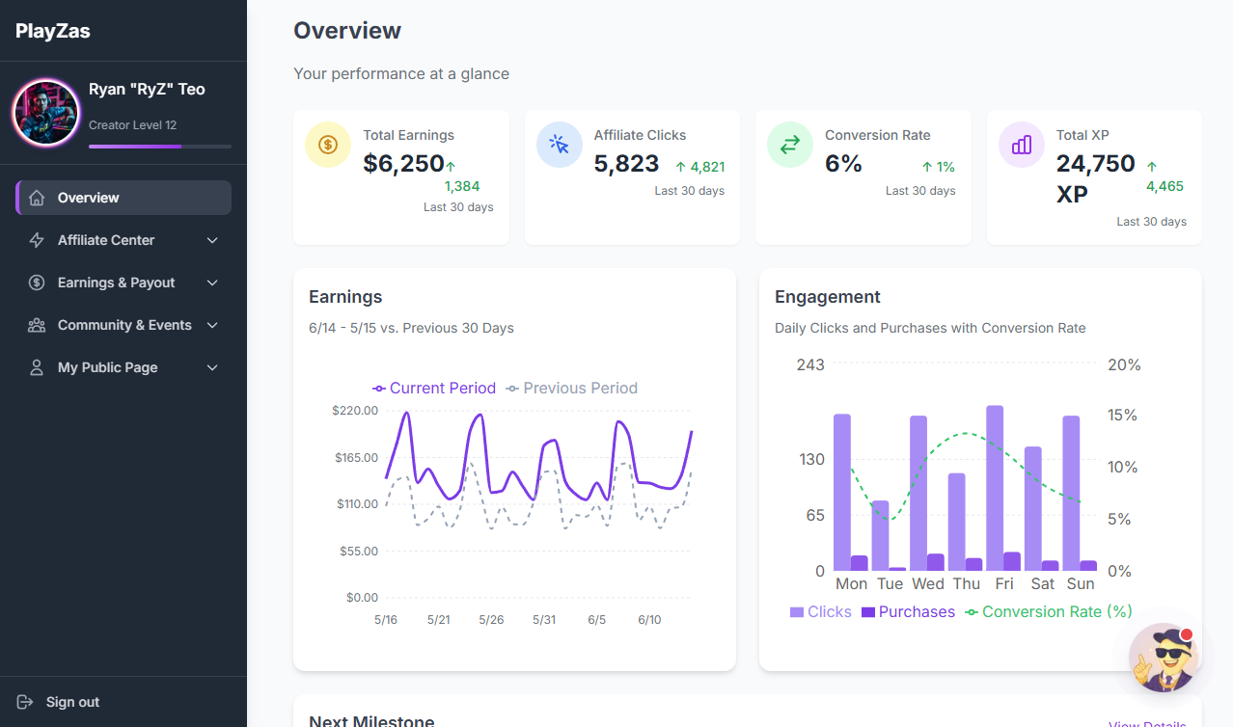Image resolution: width=1233 pixels, height=727 pixels.
Task: Toggle the Previous Period series off
Action: (571, 388)
